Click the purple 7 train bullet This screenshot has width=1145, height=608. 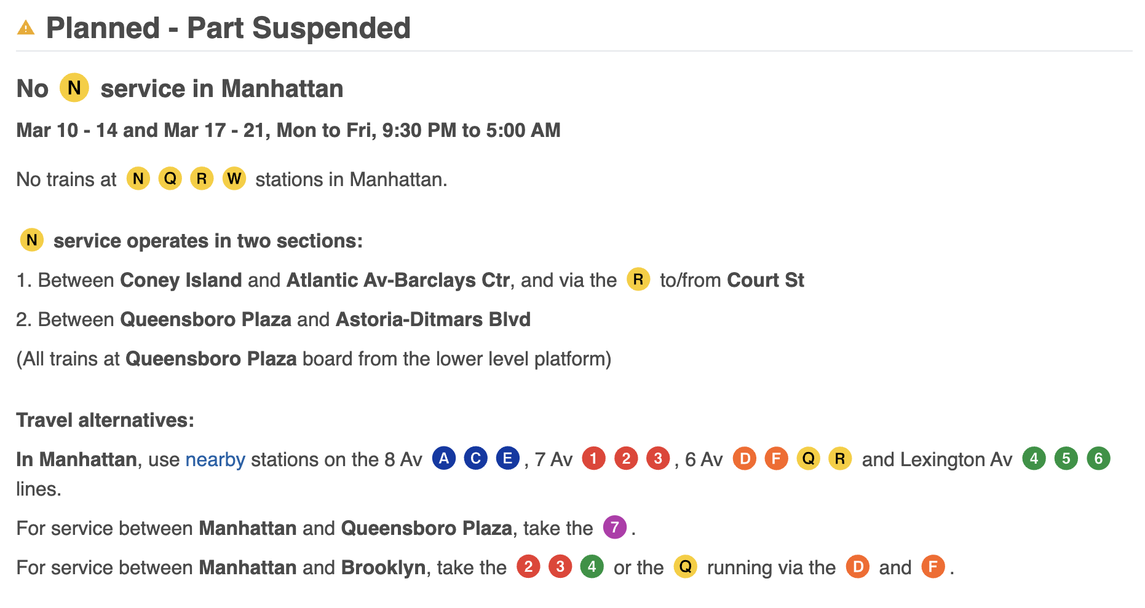pos(614,527)
